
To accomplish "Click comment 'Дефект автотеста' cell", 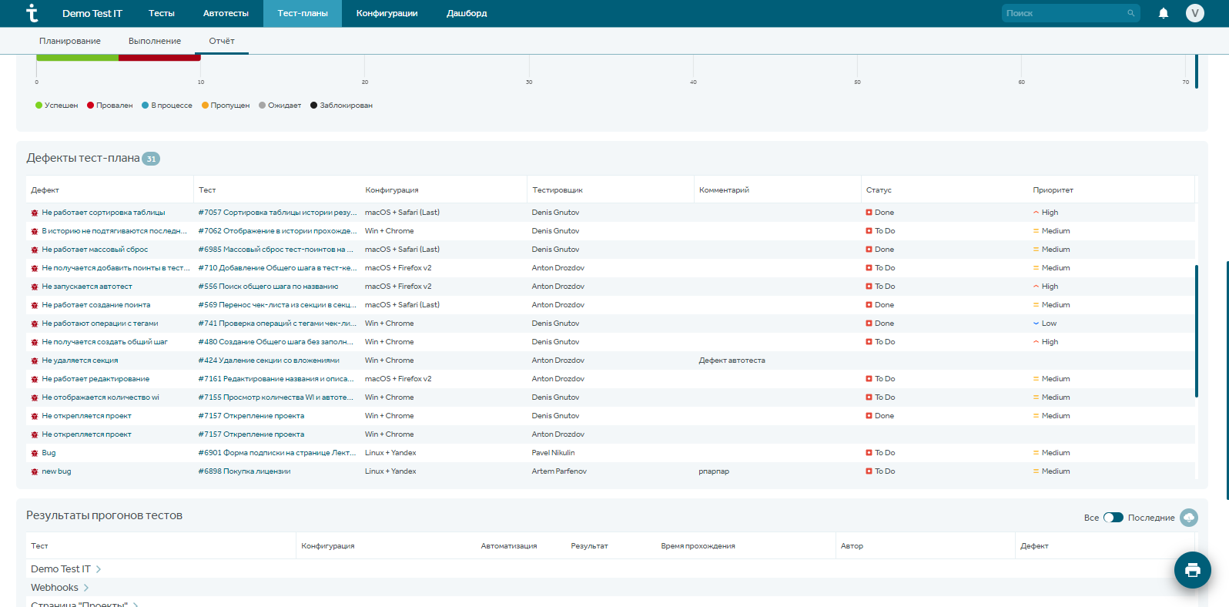I will [x=732, y=361].
